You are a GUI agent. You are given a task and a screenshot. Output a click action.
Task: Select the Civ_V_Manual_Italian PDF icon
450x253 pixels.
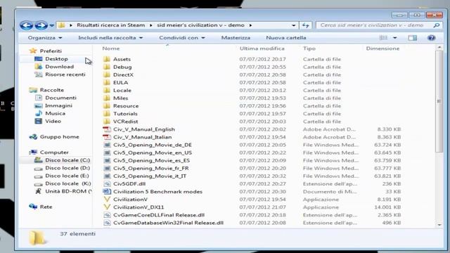pyautogui.click(x=107, y=137)
